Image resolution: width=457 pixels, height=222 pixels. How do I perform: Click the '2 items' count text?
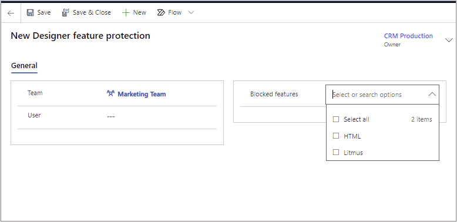pyautogui.click(x=421, y=119)
